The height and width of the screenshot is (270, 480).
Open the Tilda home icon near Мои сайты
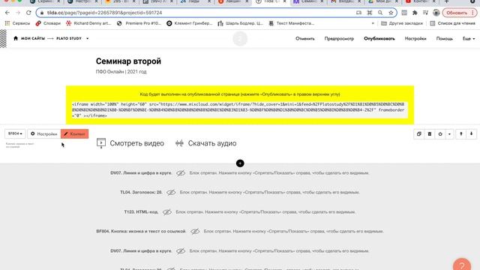pyautogui.click(x=16, y=38)
